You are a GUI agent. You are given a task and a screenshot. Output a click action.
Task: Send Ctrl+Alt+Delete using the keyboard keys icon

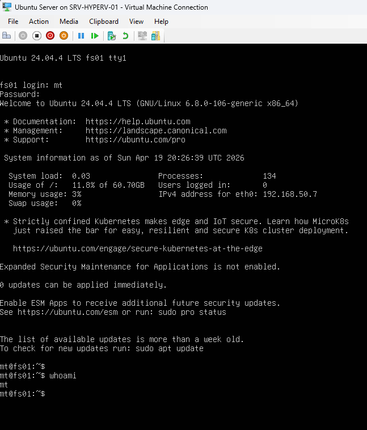pyautogui.click(x=6, y=36)
